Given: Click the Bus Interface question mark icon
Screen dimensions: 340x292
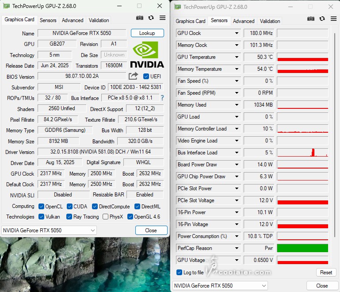Looking at the screenshot, I should tap(162, 98).
